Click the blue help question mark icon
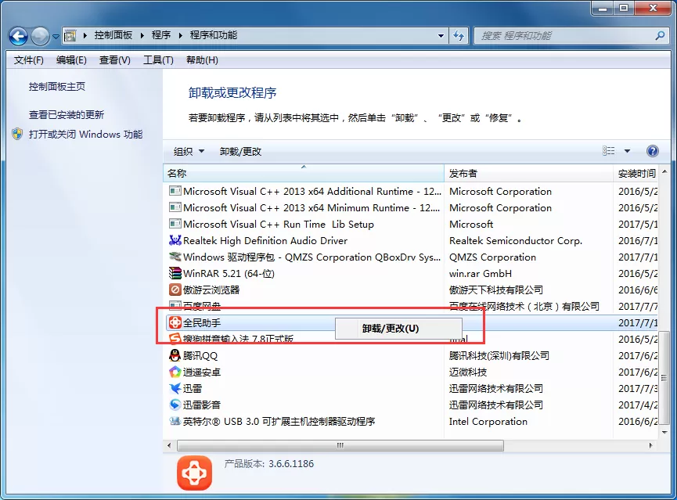The height and width of the screenshot is (500, 677). [x=653, y=151]
